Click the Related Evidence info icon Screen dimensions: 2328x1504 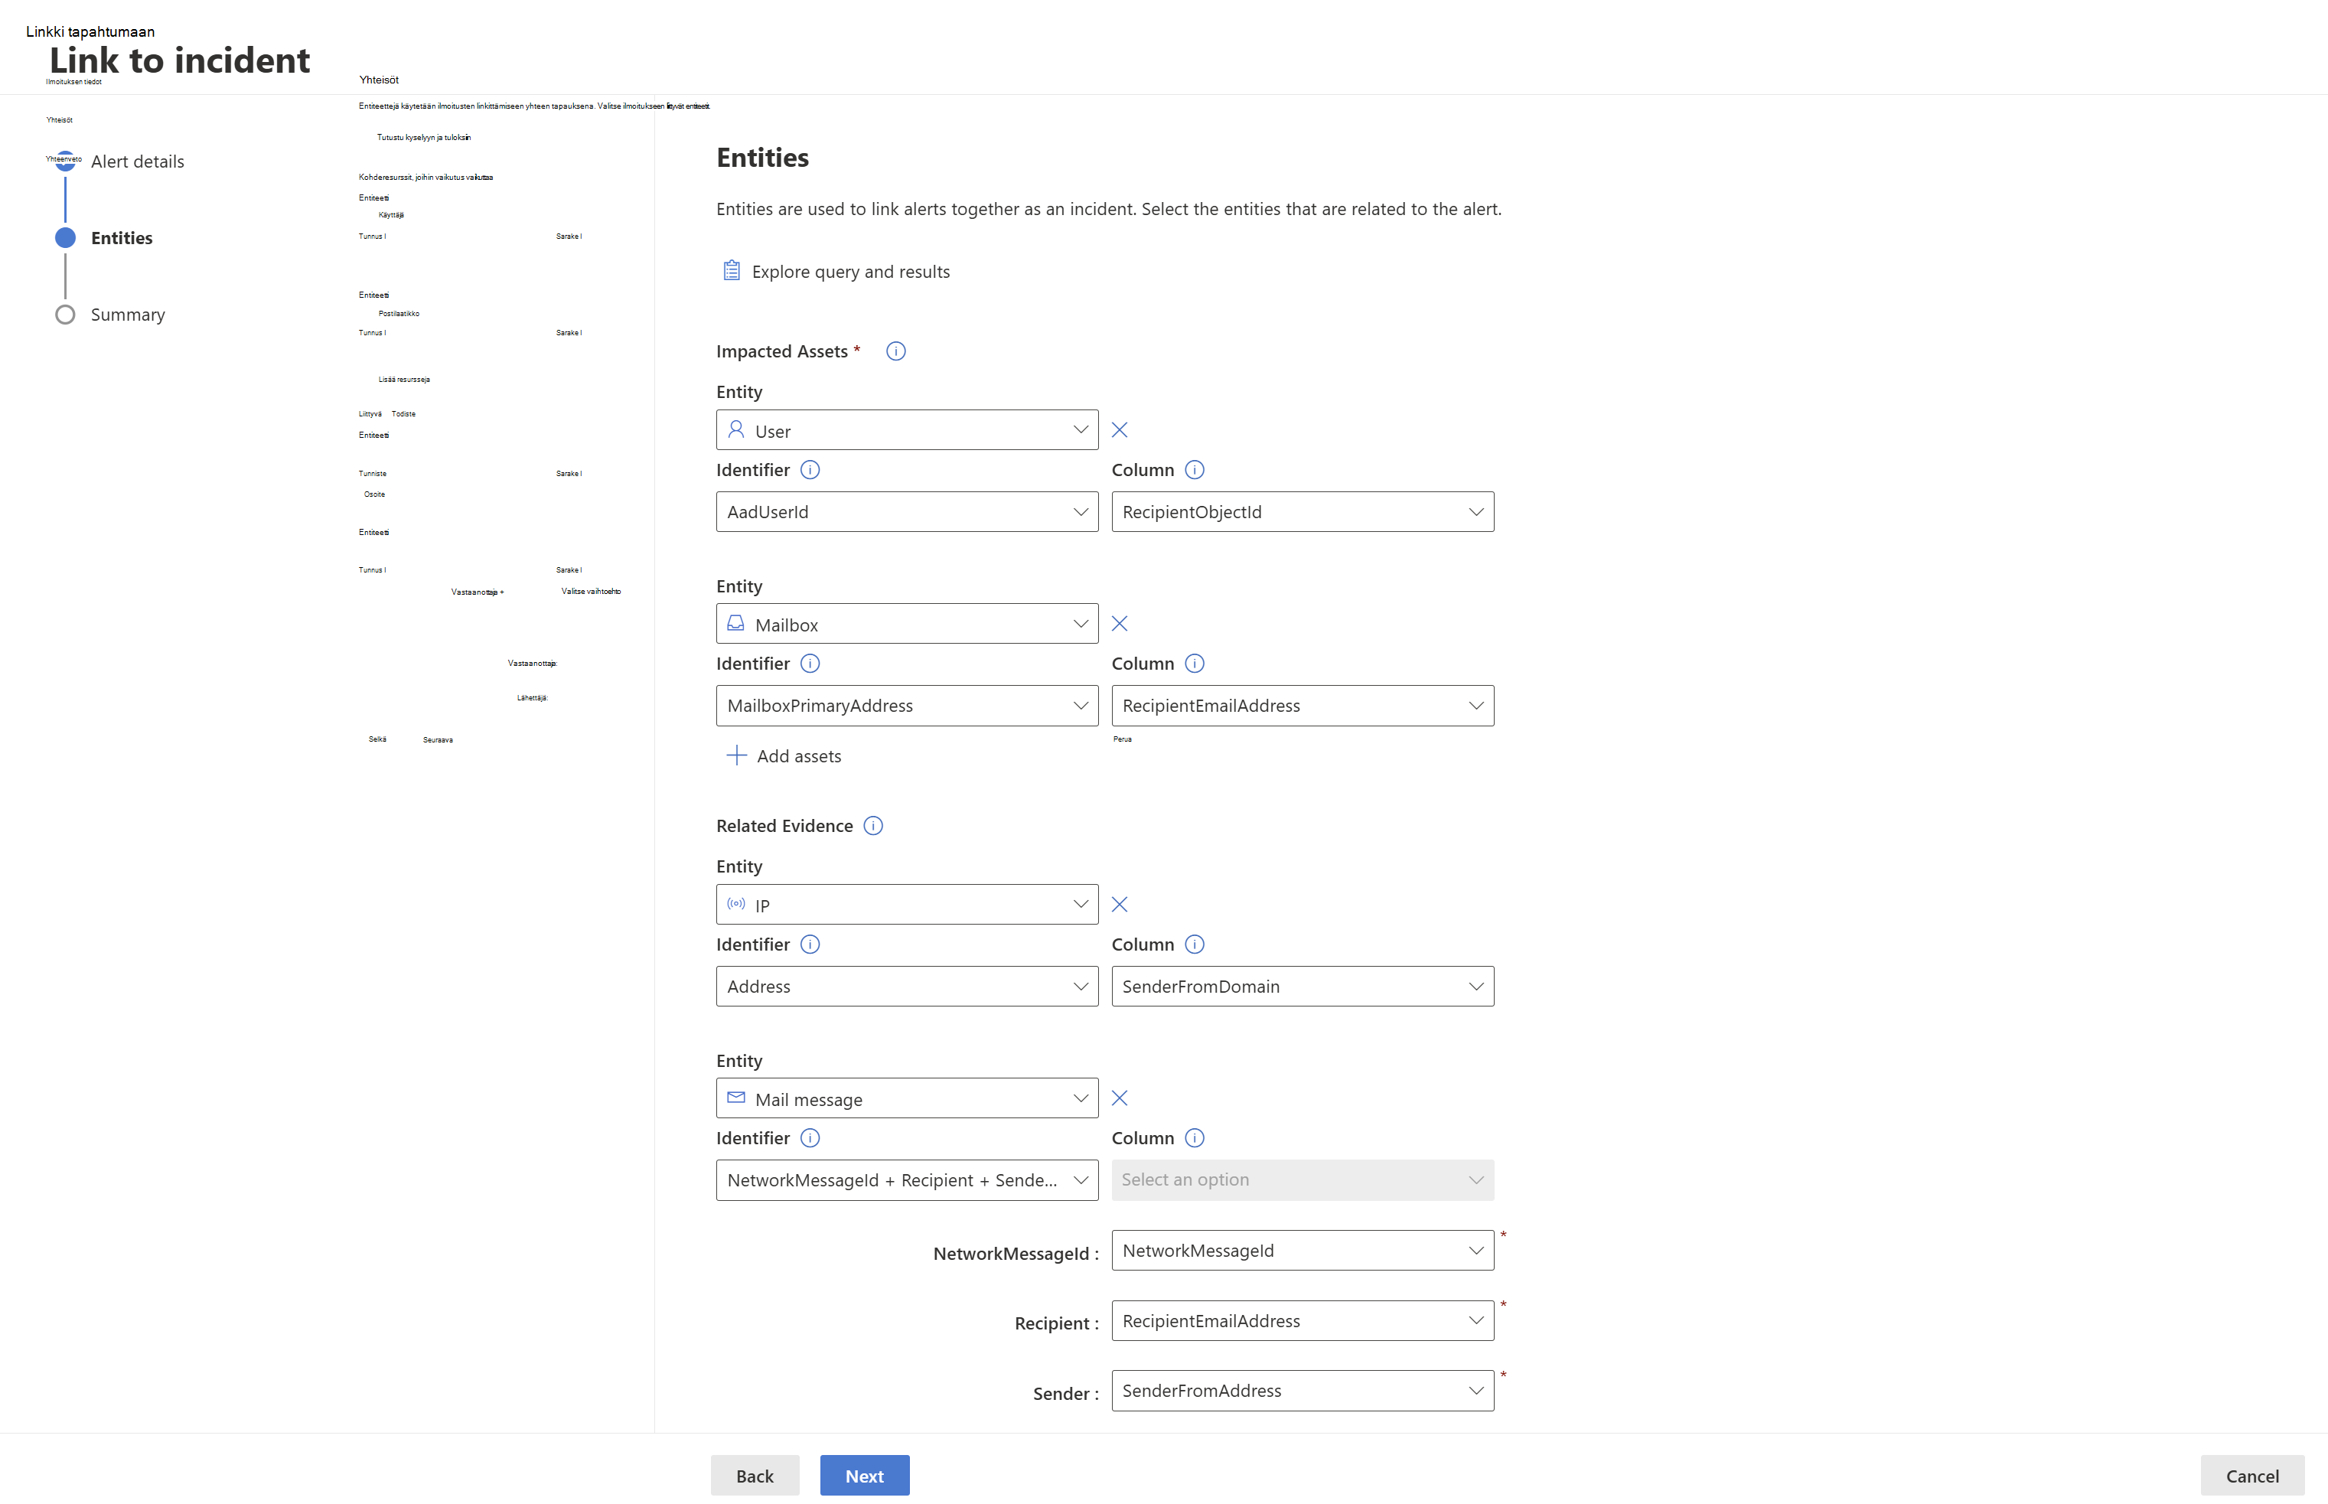coord(873,826)
